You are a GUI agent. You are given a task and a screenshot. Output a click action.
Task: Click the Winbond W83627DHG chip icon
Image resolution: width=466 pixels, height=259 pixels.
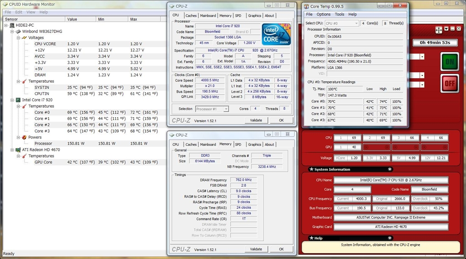point(18,32)
